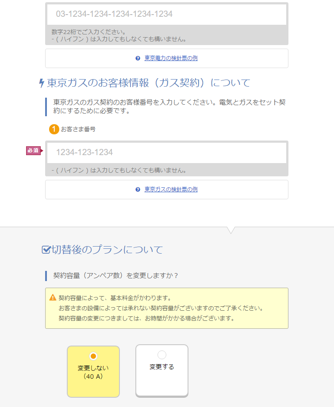Select the 変更する radio option
Viewport: 334px width, 407px height.
pos(161,371)
